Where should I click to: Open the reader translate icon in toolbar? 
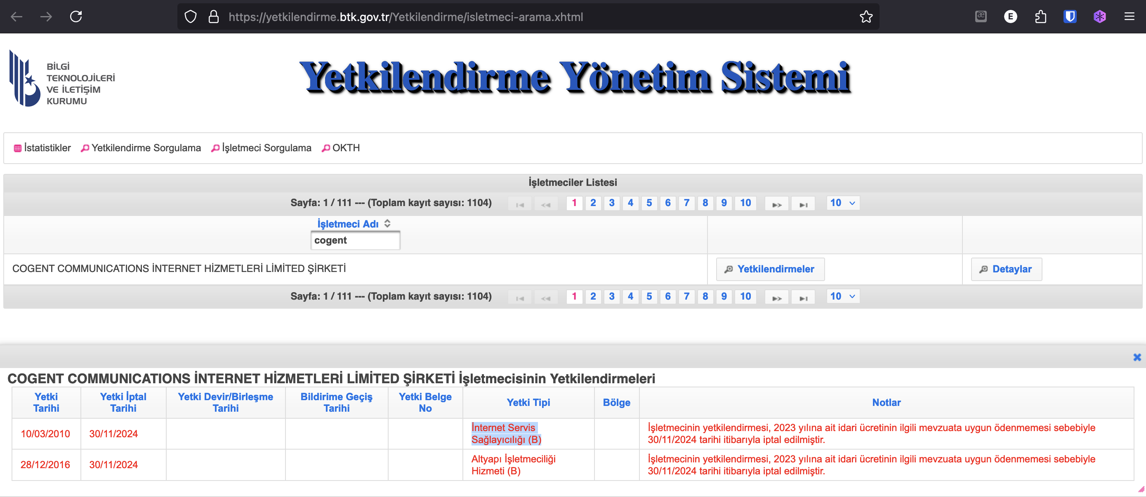[x=981, y=17]
